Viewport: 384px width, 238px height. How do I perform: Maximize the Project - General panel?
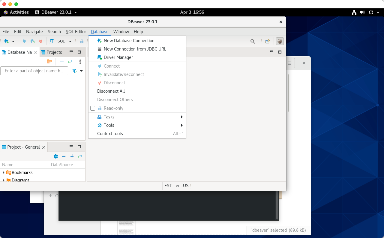point(79,147)
